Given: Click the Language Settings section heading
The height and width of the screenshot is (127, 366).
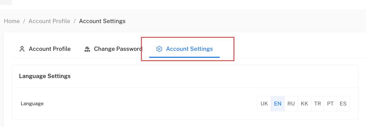Looking at the screenshot, I should pos(45,76).
